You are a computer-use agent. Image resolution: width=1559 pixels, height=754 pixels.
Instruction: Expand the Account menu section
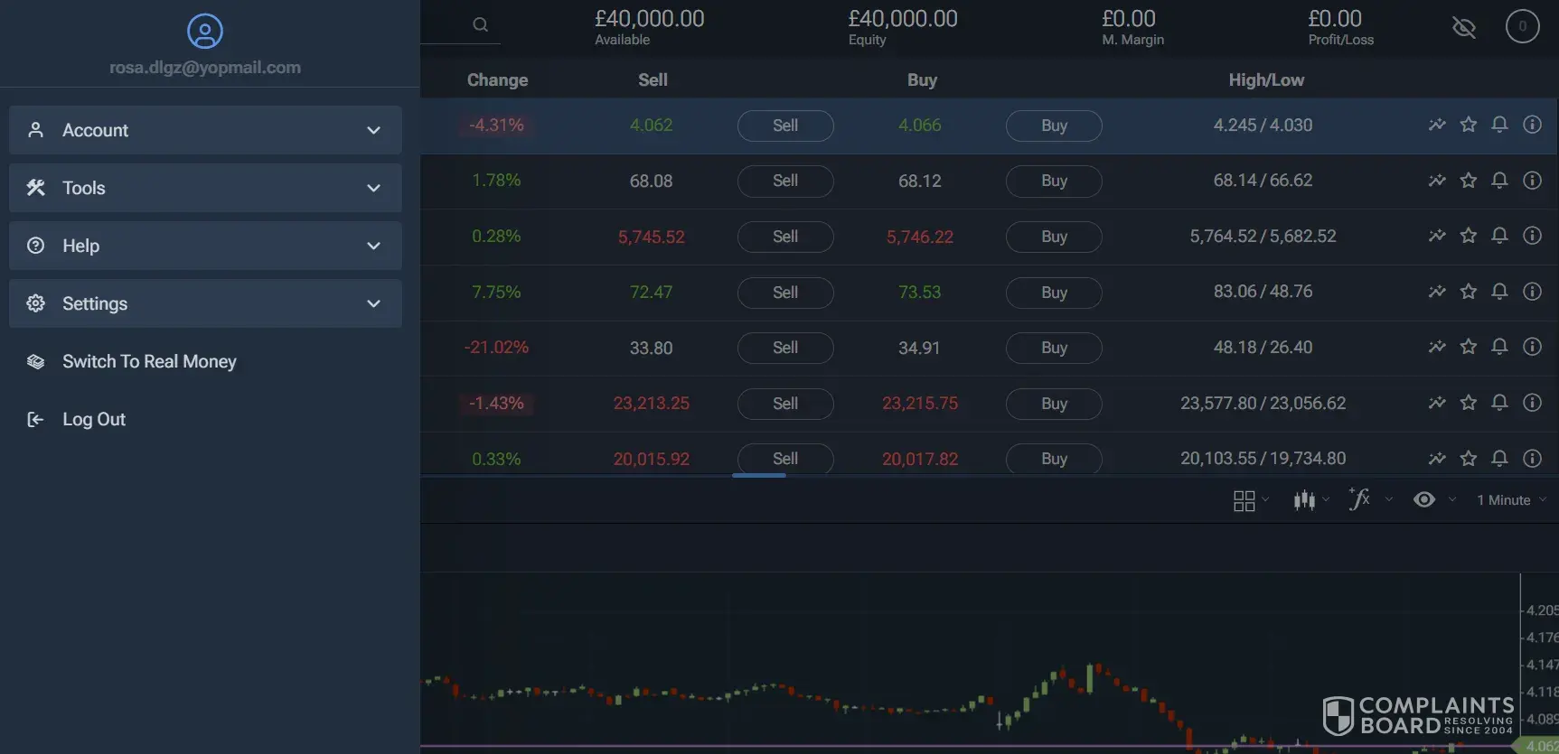click(x=205, y=130)
